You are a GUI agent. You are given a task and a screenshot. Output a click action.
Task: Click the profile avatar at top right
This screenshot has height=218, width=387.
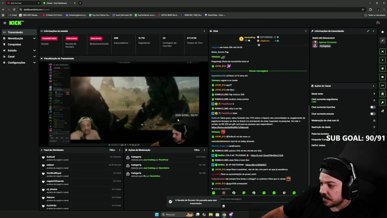click(378, 23)
